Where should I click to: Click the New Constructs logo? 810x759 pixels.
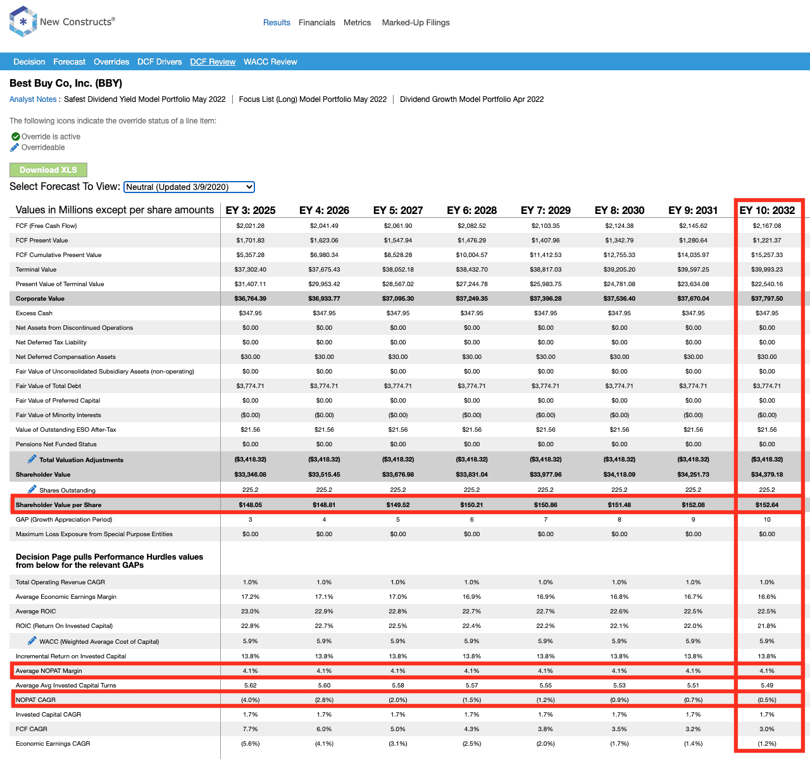pyautogui.click(x=62, y=22)
